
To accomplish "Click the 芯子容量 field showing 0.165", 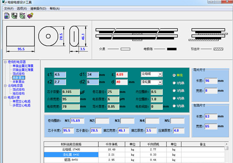I will click(x=71, y=92).
